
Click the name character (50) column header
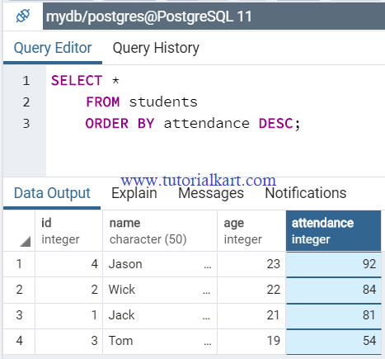click(x=160, y=231)
